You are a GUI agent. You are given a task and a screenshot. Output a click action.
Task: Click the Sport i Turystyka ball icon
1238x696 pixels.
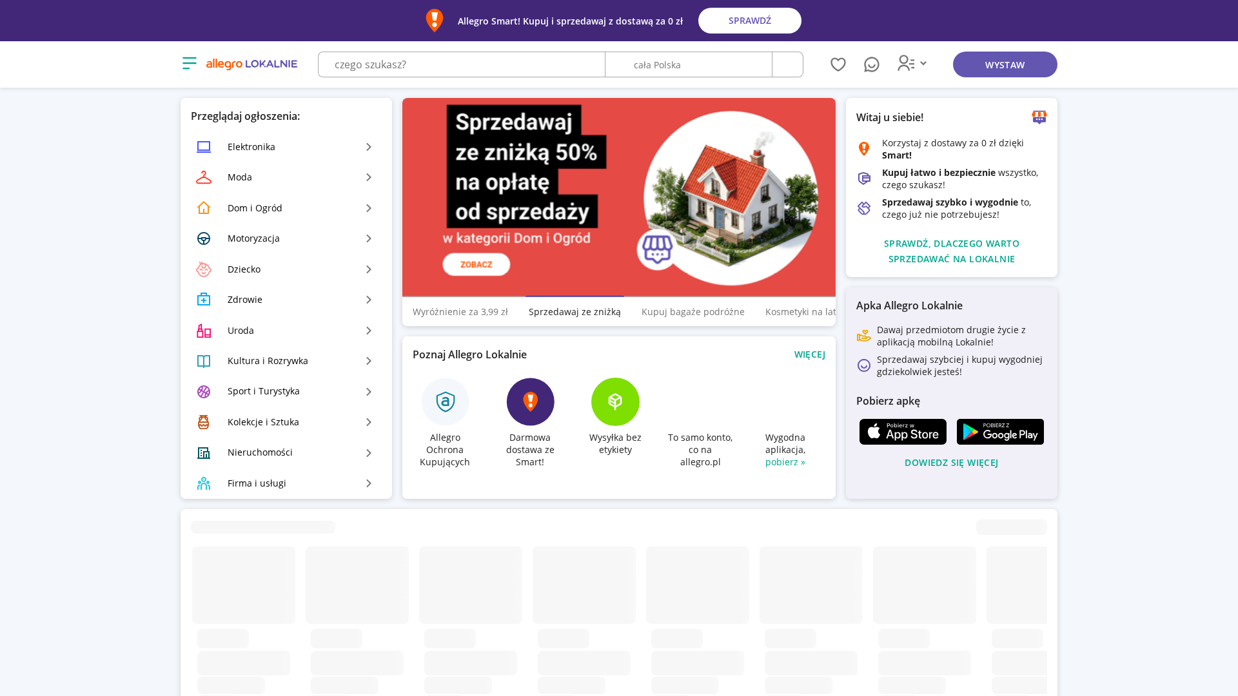point(204,392)
